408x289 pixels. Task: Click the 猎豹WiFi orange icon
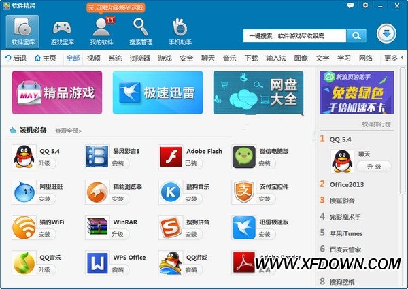click(24, 228)
